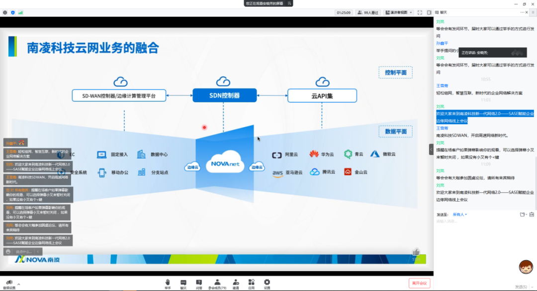Collapse chat panel via side handle
This screenshot has height=291, width=537.
[431, 149]
